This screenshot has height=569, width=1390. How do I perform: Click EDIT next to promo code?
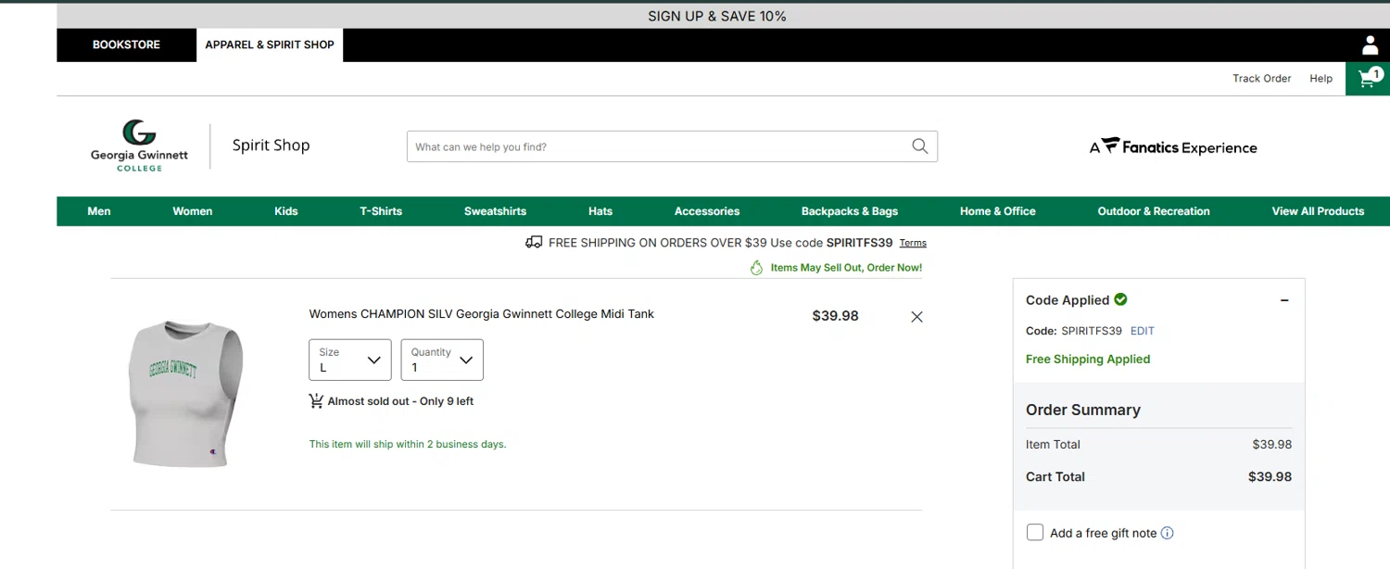tap(1143, 331)
